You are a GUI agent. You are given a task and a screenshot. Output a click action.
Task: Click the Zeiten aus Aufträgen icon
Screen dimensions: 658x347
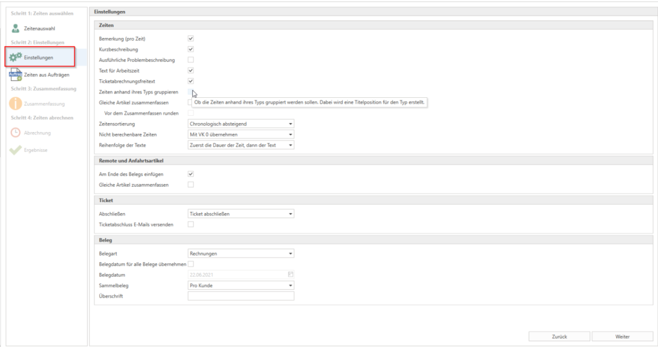click(15, 75)
